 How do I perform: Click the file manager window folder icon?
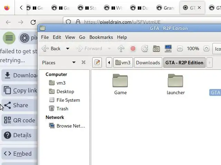42,28
